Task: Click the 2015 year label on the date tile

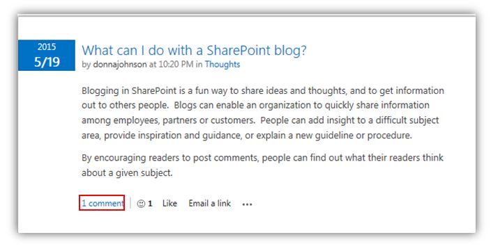Action: pyautogui.click(x=47, y=47)
